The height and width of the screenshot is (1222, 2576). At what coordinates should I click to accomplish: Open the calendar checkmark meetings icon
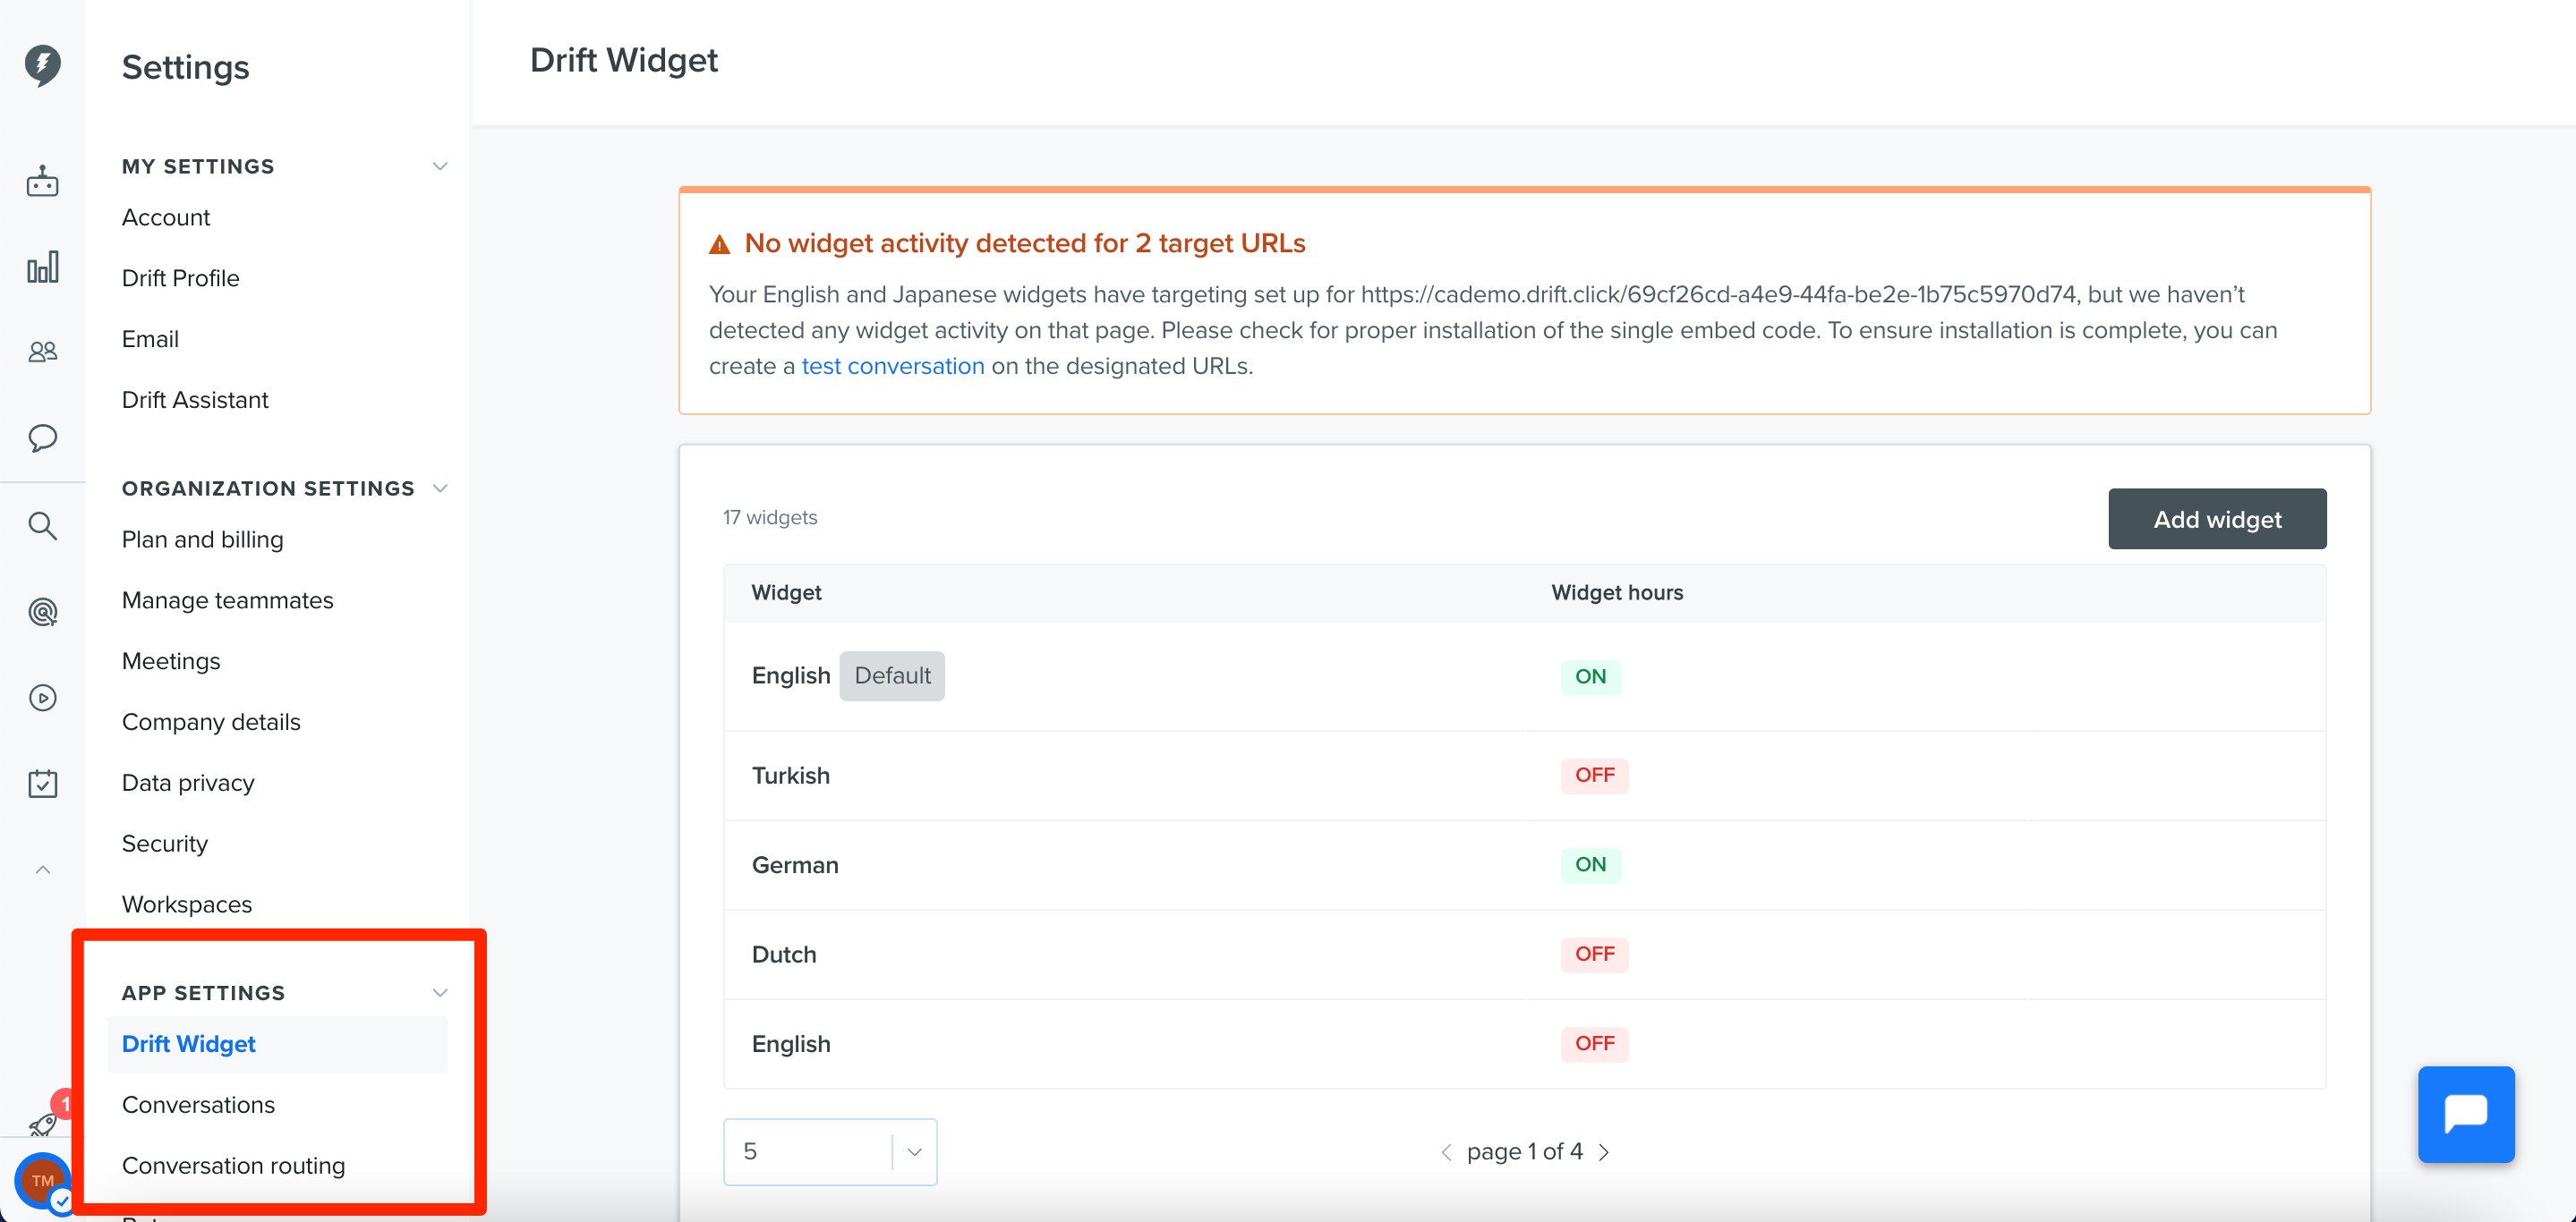pyautogui.click(x=42, y=784)
